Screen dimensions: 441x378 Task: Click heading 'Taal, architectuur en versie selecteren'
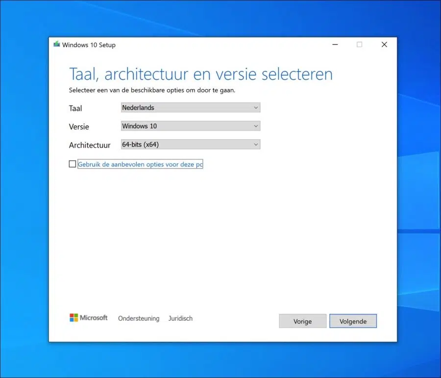(x=201, y=74)
